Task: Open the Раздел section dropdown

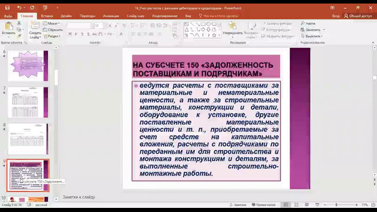Action: point(52,36)
